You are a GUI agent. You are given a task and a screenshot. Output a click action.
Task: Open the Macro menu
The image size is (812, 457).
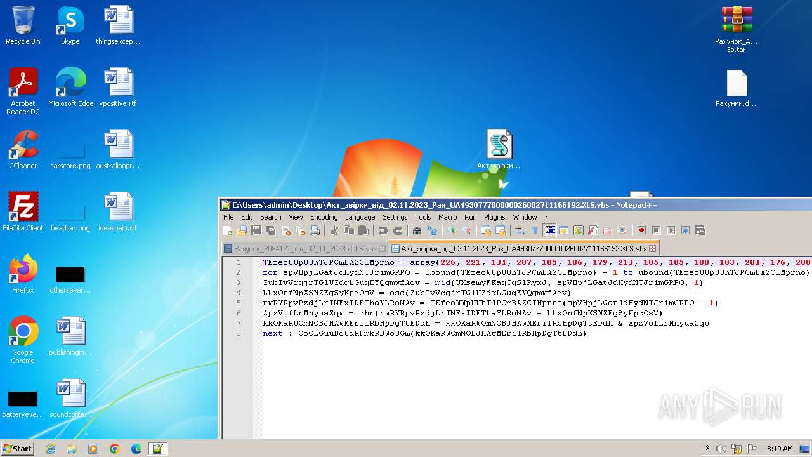tap(447, 217)
